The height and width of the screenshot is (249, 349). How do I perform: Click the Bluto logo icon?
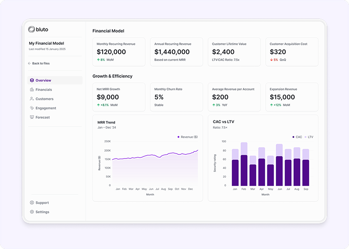32,29
